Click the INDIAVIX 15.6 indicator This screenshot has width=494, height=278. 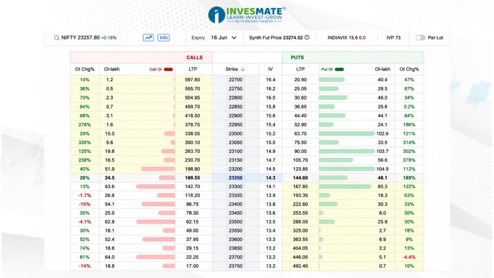(346, 38)
